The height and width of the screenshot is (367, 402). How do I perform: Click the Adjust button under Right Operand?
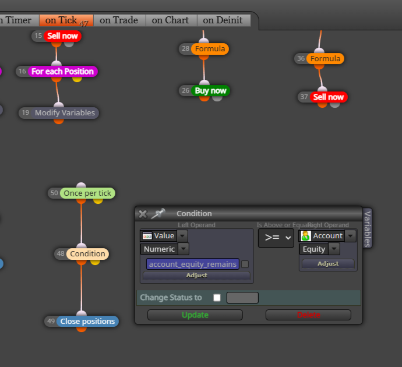pos(328,264)
